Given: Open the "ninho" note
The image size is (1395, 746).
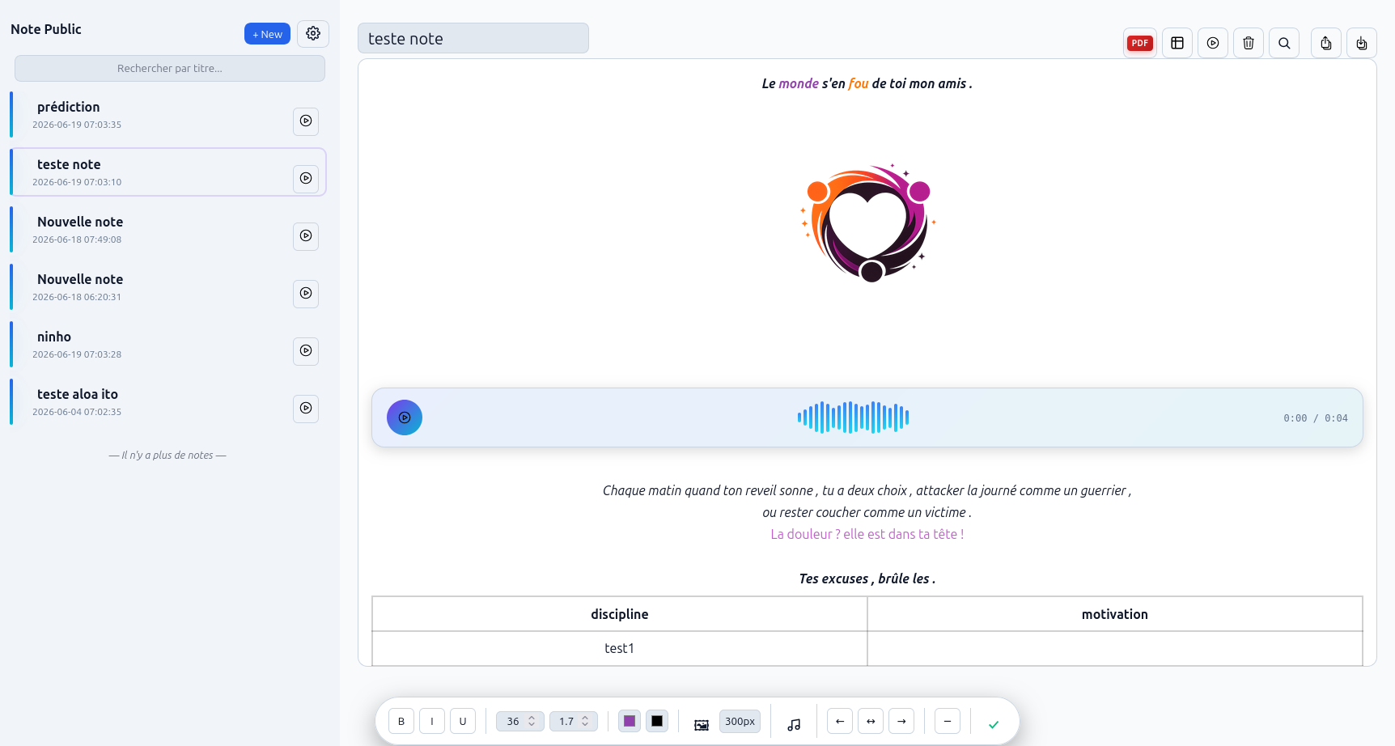Looking at the screenshot, I should (x=168, y=345).
